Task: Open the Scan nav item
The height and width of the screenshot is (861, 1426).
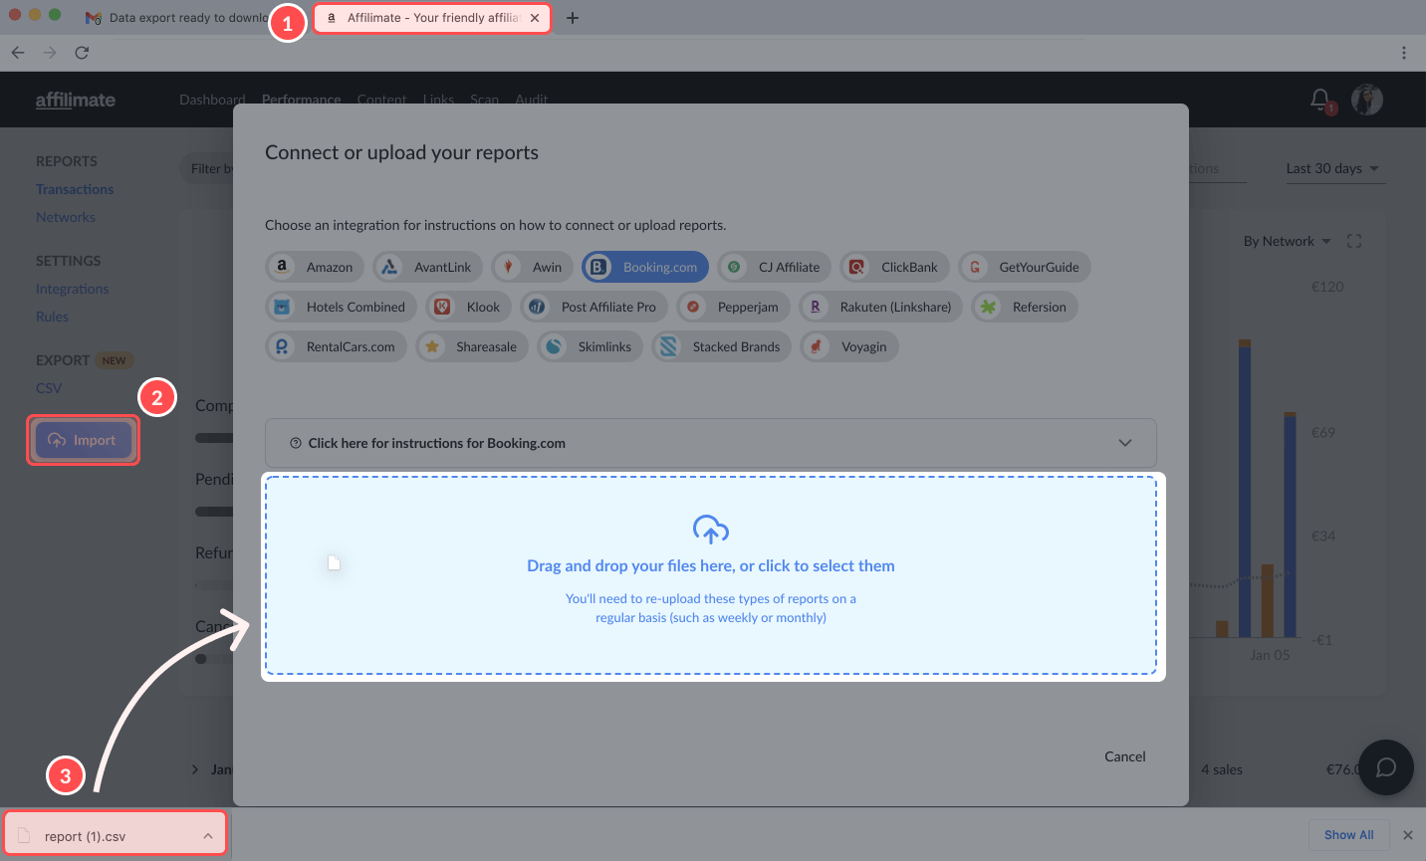Action: click(485, 100)
